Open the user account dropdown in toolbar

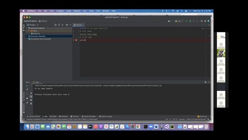point(169,21)
